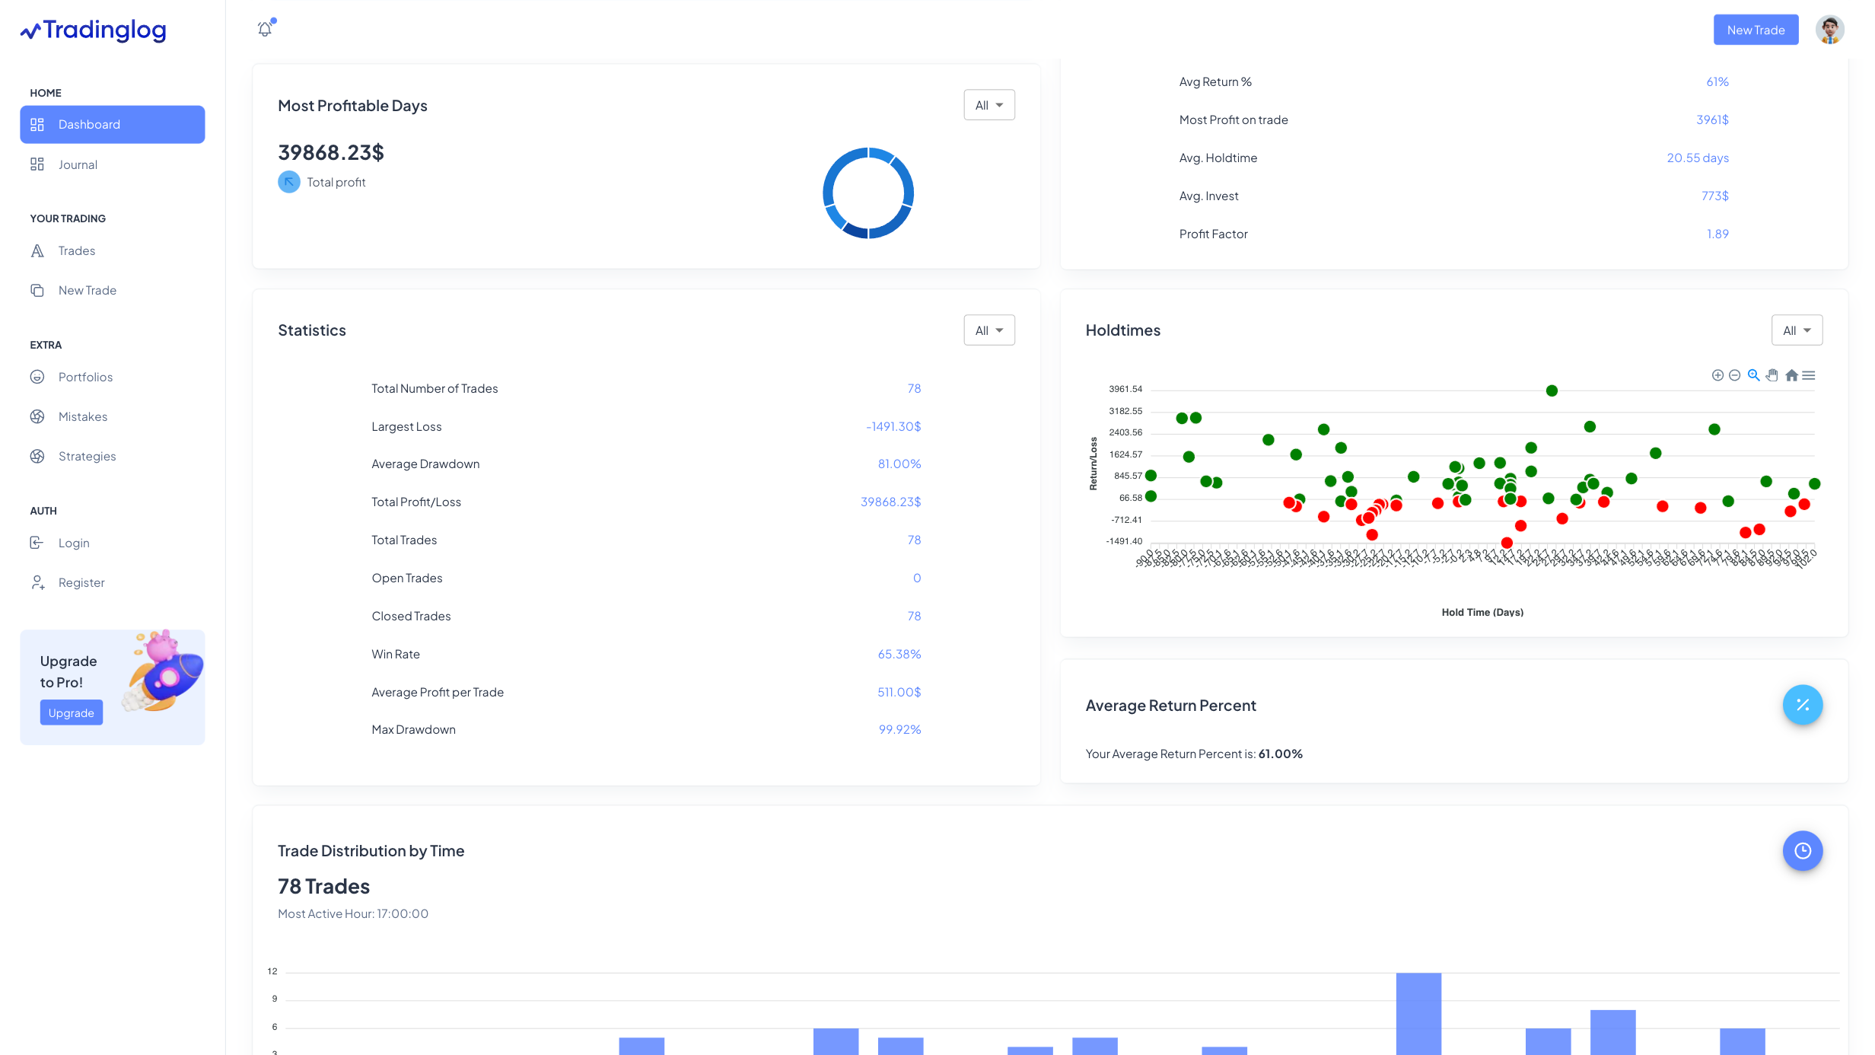
Task: Click the New Trade copy icon in sidebar
Action: tap(37, 290)
